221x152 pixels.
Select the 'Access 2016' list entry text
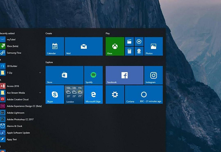[13, 86]
